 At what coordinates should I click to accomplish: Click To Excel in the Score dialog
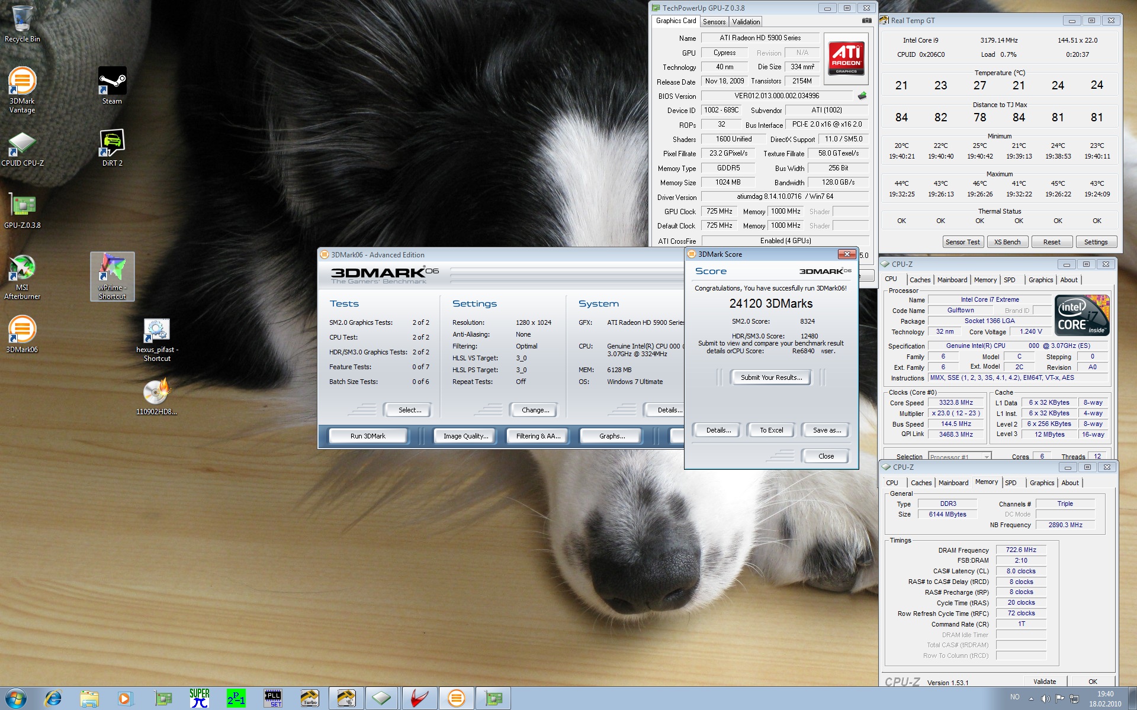coord(771,430)
